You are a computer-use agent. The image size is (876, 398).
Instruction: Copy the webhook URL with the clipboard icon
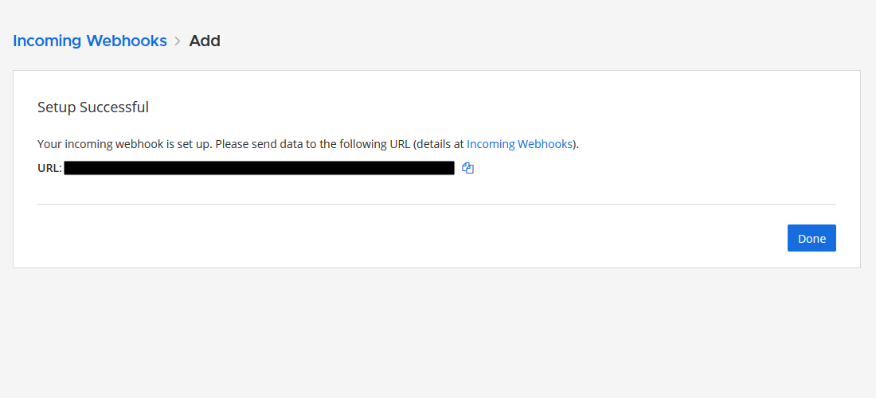[x=468, y=168]
